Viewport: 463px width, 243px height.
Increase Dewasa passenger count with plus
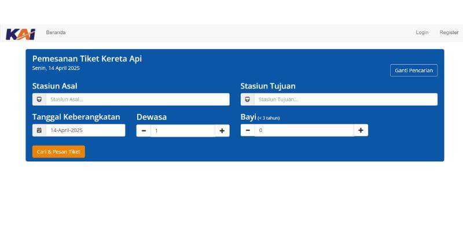[222, 131]
